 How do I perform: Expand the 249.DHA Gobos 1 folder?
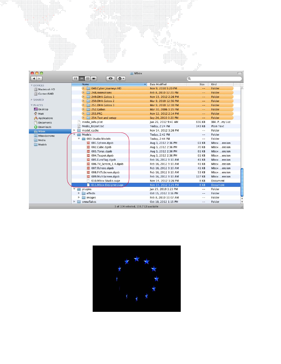pos(84,97)
